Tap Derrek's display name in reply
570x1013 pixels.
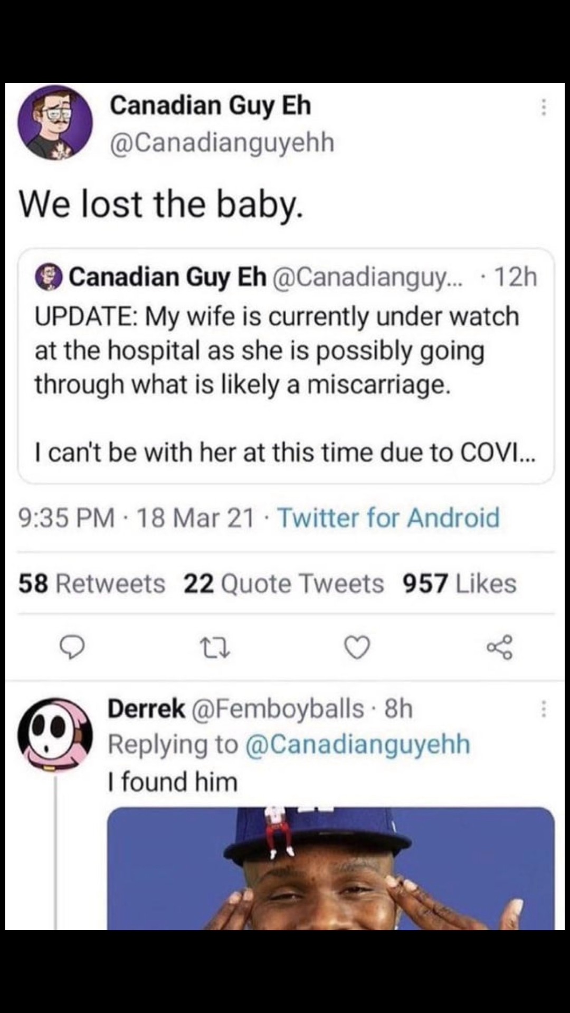coord(146,709)
